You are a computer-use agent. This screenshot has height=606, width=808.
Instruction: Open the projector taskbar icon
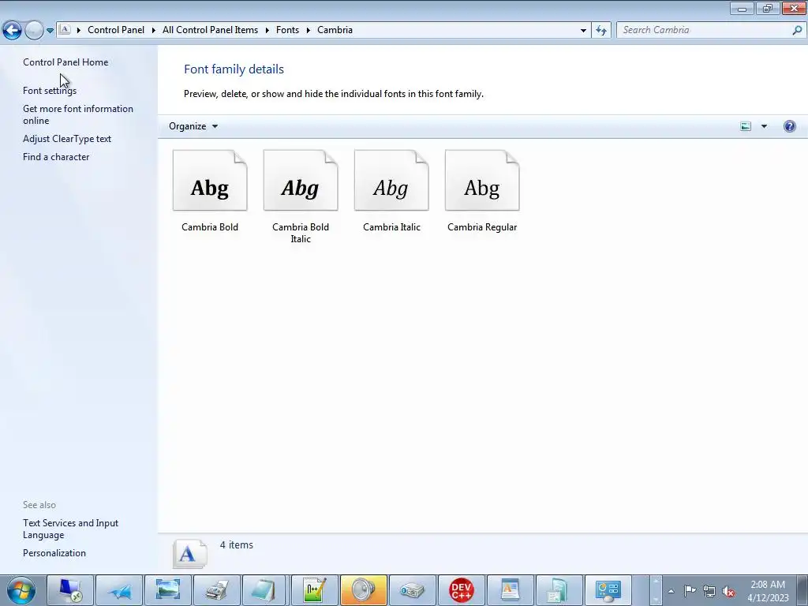click(x=412, y=590)
